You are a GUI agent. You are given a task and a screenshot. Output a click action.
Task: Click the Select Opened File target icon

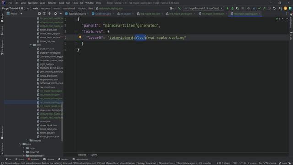[39, 14]
